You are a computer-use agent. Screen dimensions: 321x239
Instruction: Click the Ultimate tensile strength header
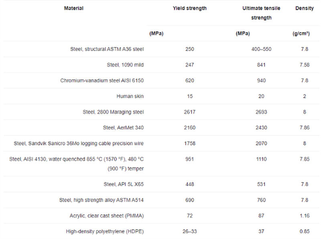click(x=261, y=13)
